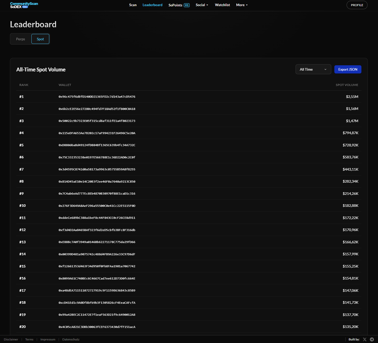Open the Impressum page link
Image resolution: width=378 pixels, height=343 pixels.
click(48, 339)
